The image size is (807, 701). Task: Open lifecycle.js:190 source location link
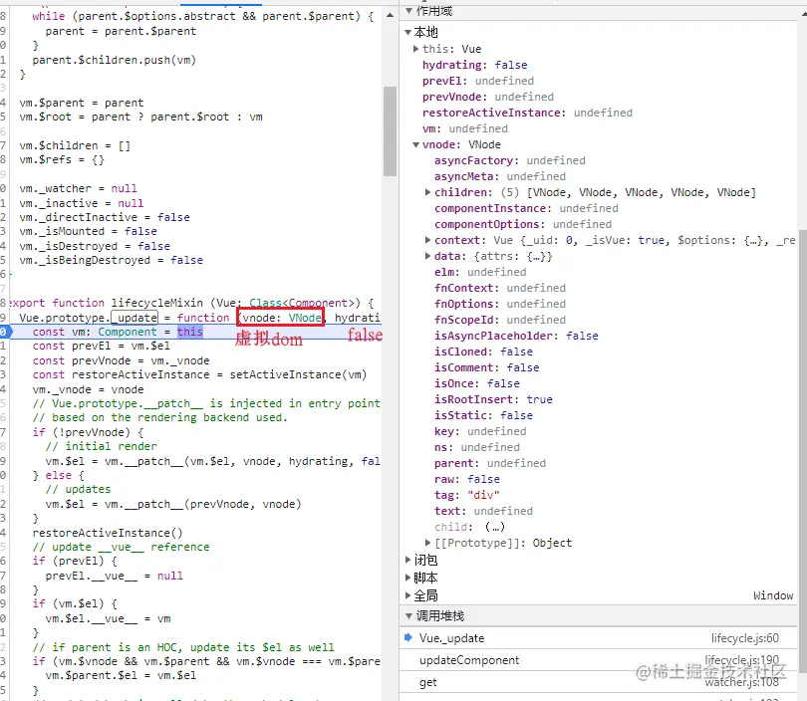point(741,660)
